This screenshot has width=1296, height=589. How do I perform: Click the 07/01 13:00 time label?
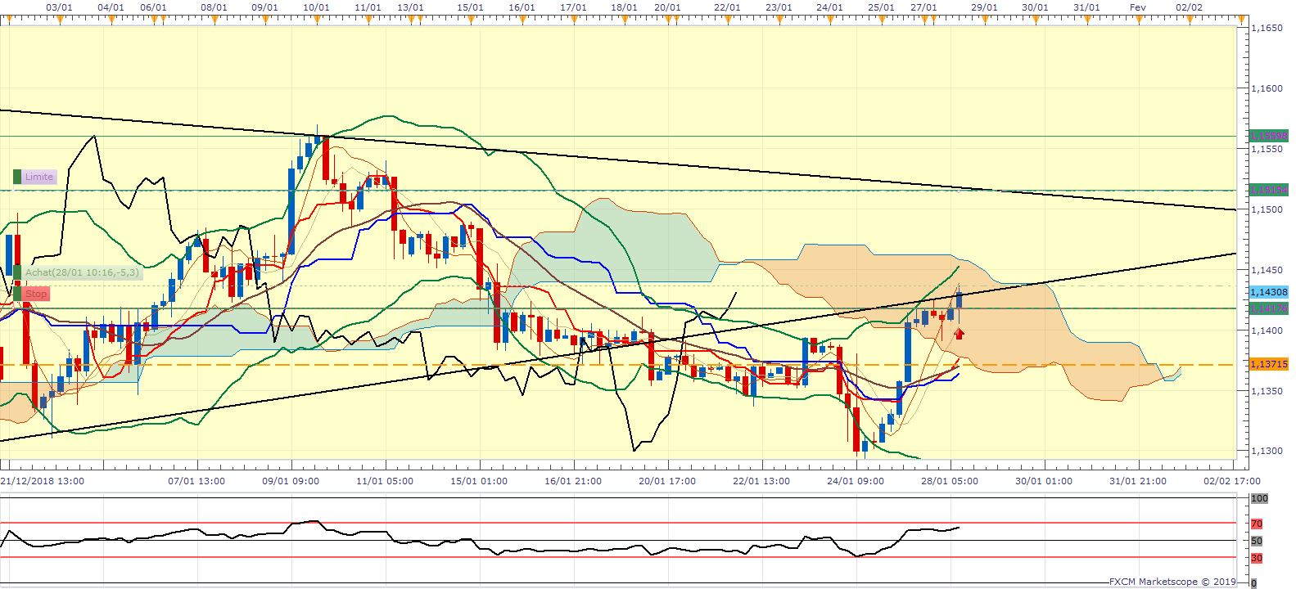click(196, 481)
